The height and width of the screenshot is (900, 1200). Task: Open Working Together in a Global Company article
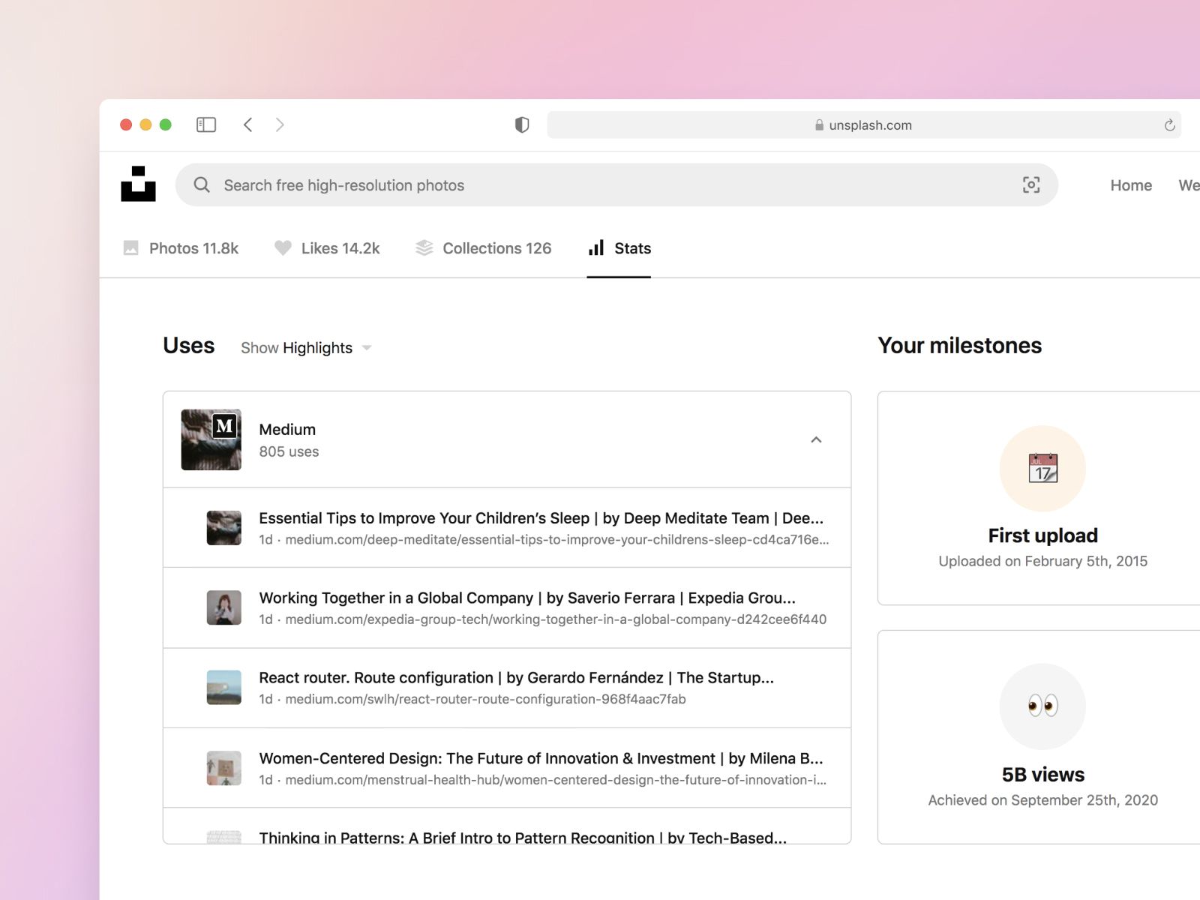point(527,598)
